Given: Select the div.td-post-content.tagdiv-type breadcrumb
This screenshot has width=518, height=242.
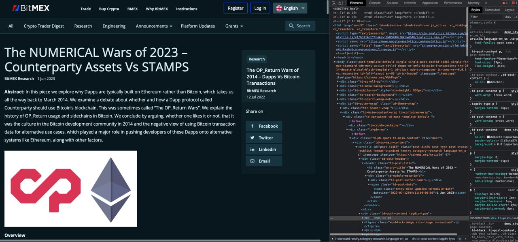Looking at the screenshot, I should pos(433,239).
